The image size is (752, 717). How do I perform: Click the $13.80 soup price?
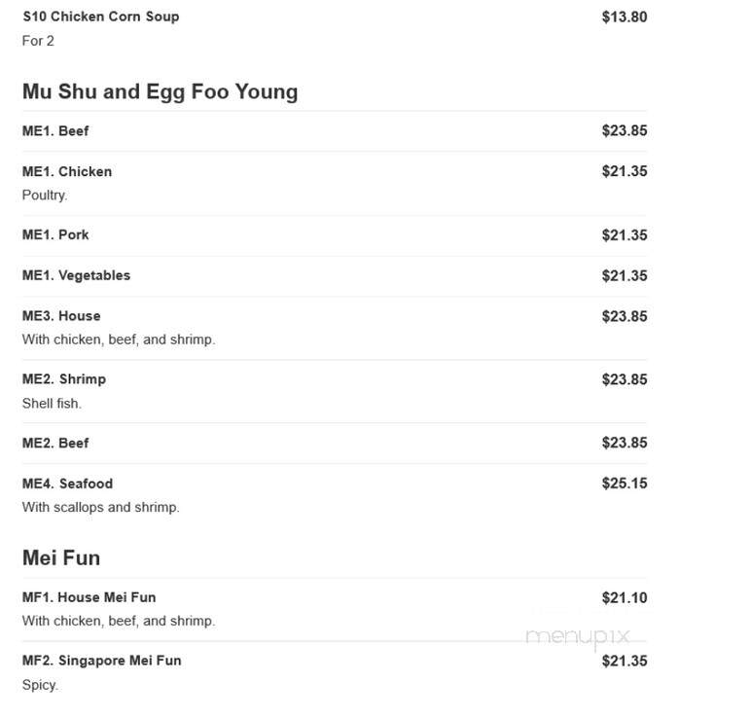click(625, 17)
